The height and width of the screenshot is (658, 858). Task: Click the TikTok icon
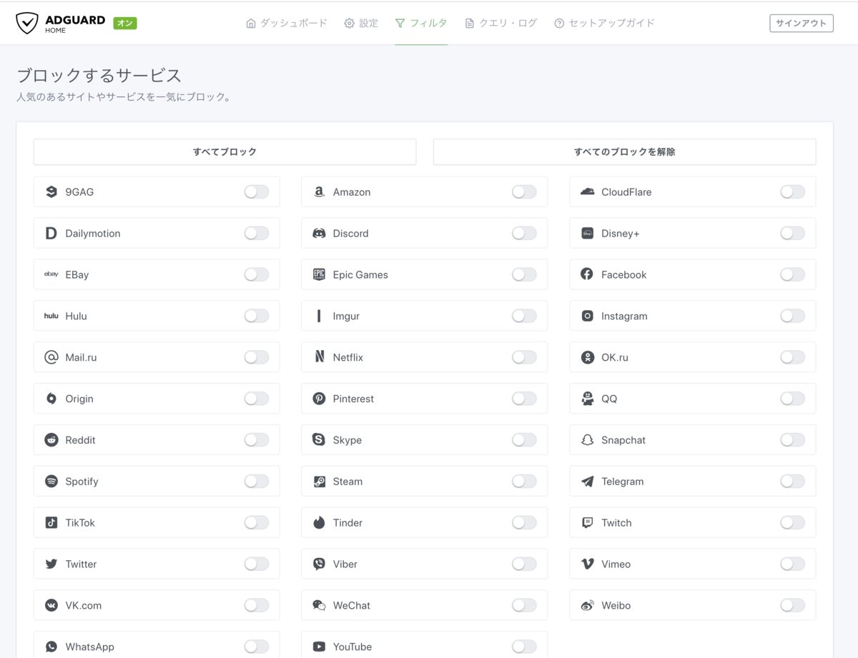[x=51, y=523]
